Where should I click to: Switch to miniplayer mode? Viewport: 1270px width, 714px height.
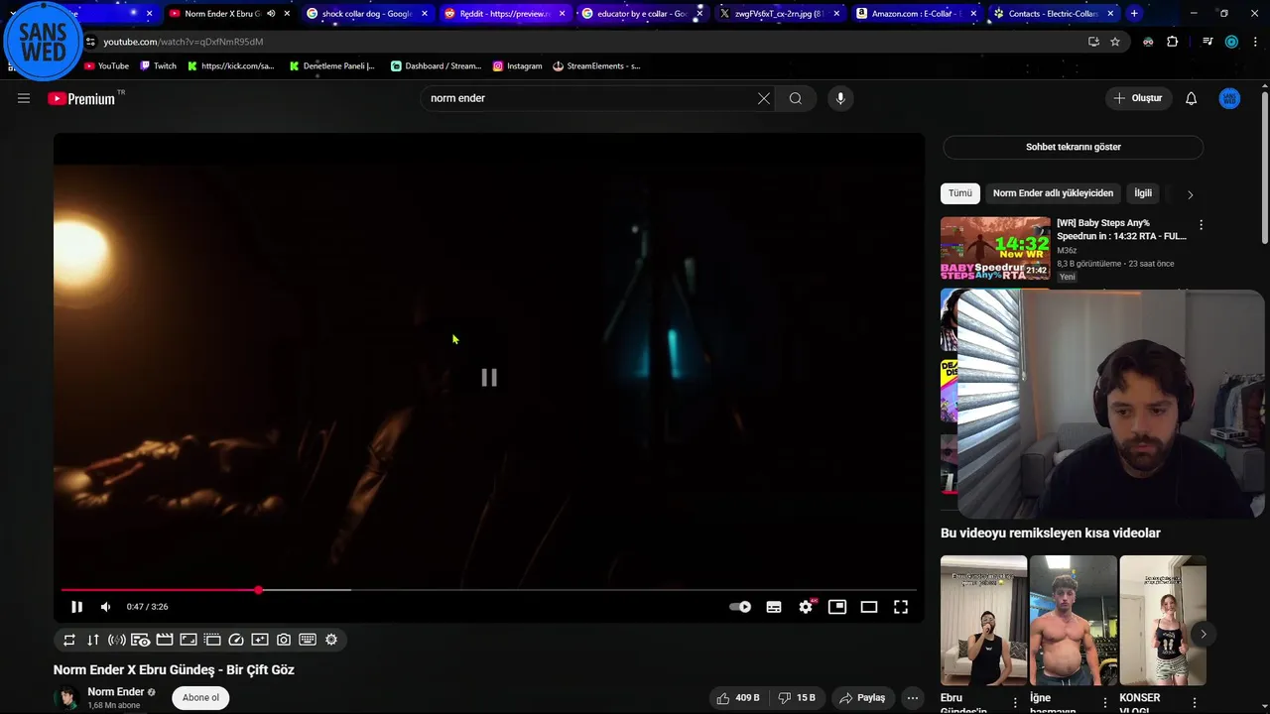click(837, 607)
